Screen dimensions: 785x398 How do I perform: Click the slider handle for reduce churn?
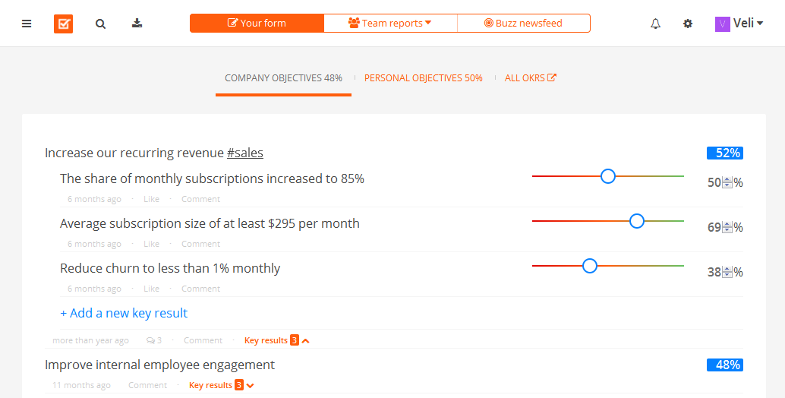click(x=590, y=266)
